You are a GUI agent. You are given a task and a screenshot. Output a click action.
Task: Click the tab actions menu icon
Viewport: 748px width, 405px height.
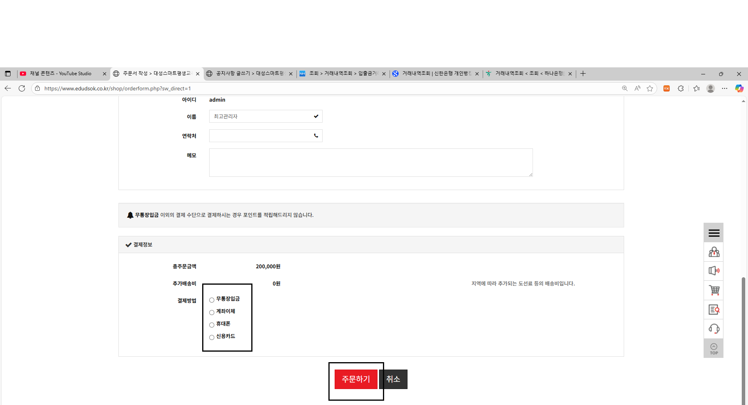(x=8, y=74)
